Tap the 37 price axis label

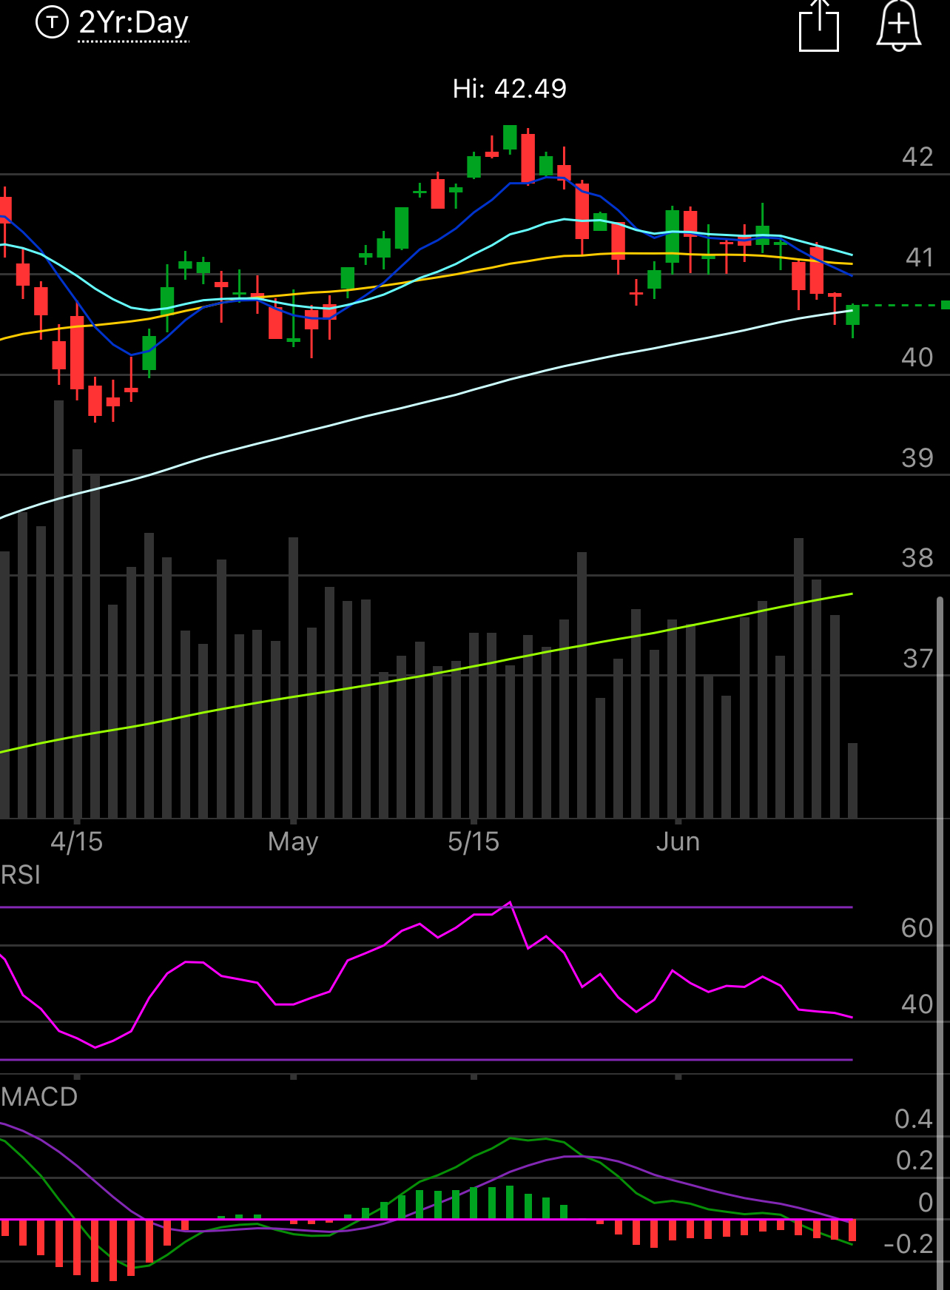(918, 659)
